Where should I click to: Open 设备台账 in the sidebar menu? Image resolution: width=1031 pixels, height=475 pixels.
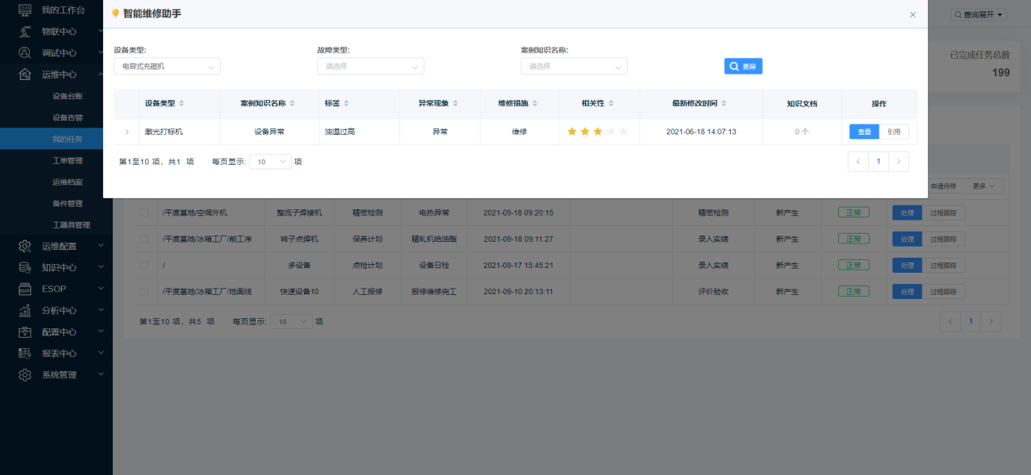click(67, 96)
